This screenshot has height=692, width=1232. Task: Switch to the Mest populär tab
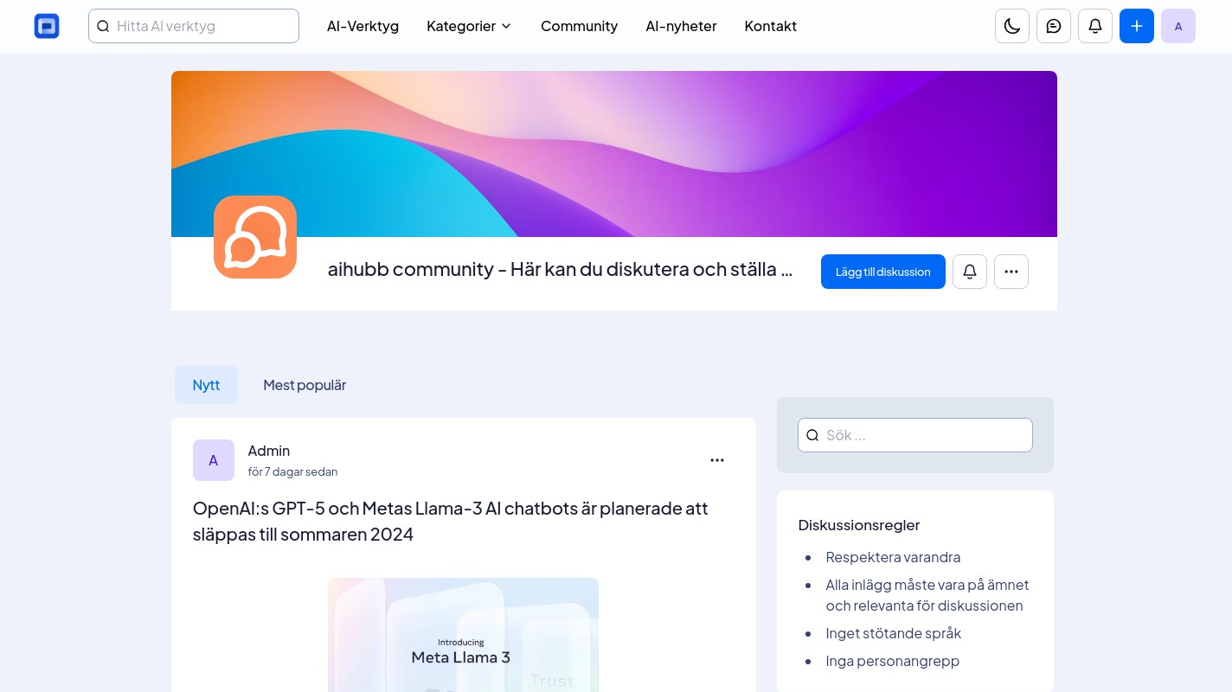pyautogui.click(x=305, y=385)
